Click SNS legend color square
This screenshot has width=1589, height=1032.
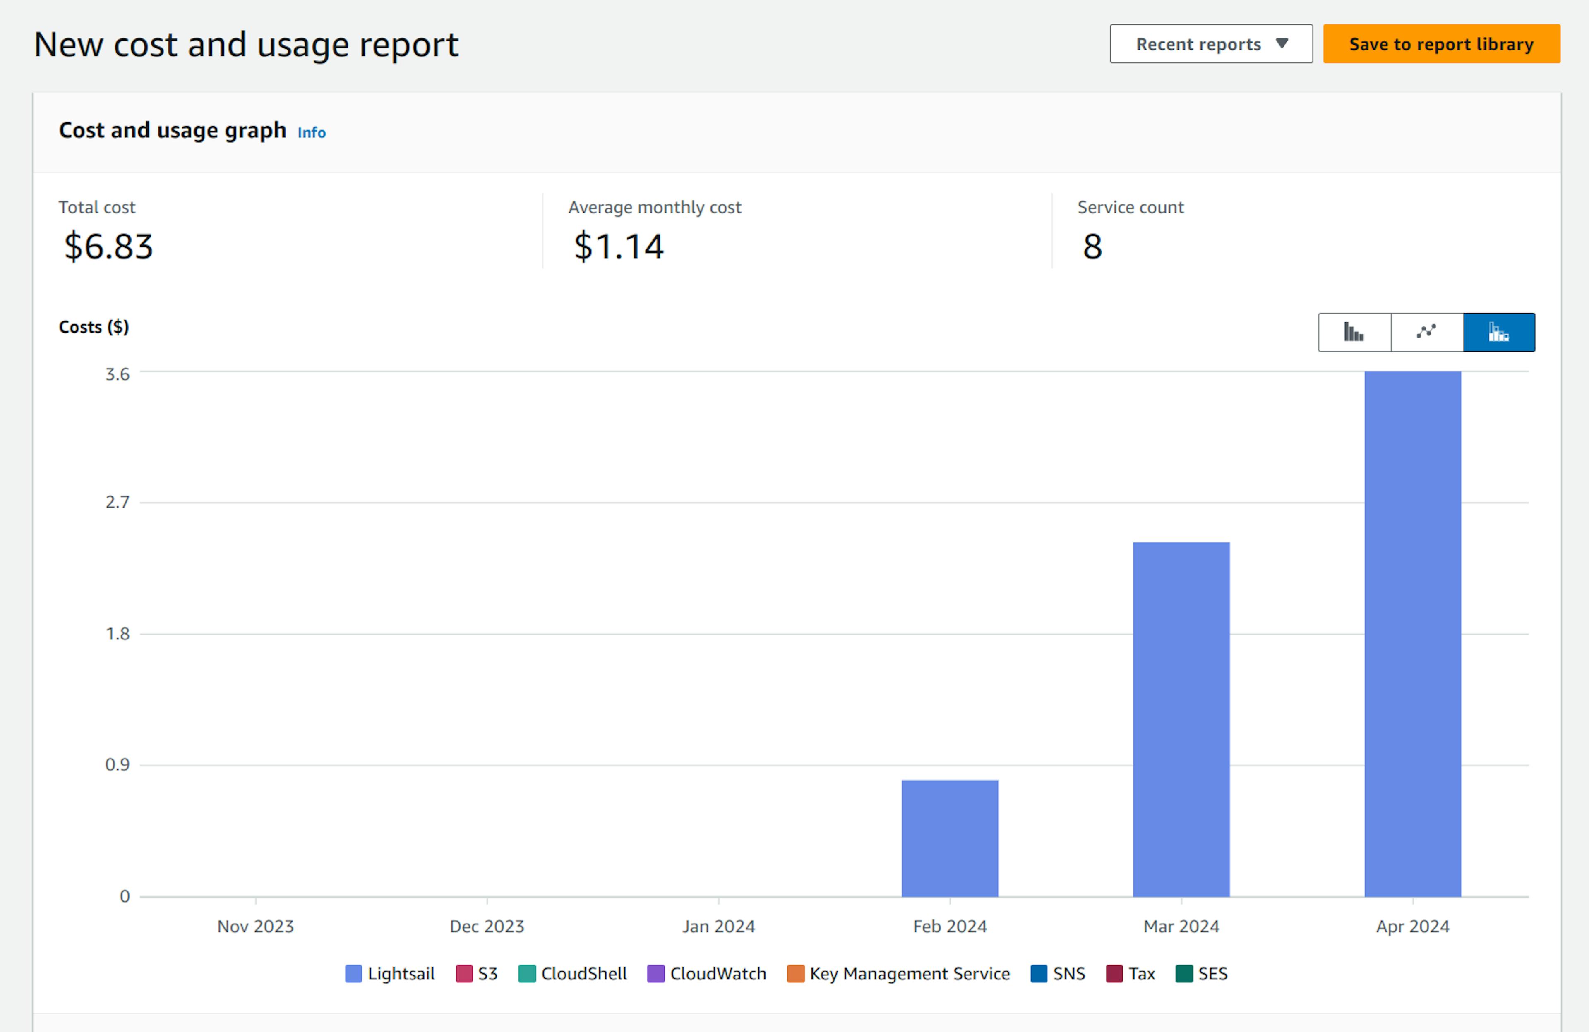pos(1039,973)
